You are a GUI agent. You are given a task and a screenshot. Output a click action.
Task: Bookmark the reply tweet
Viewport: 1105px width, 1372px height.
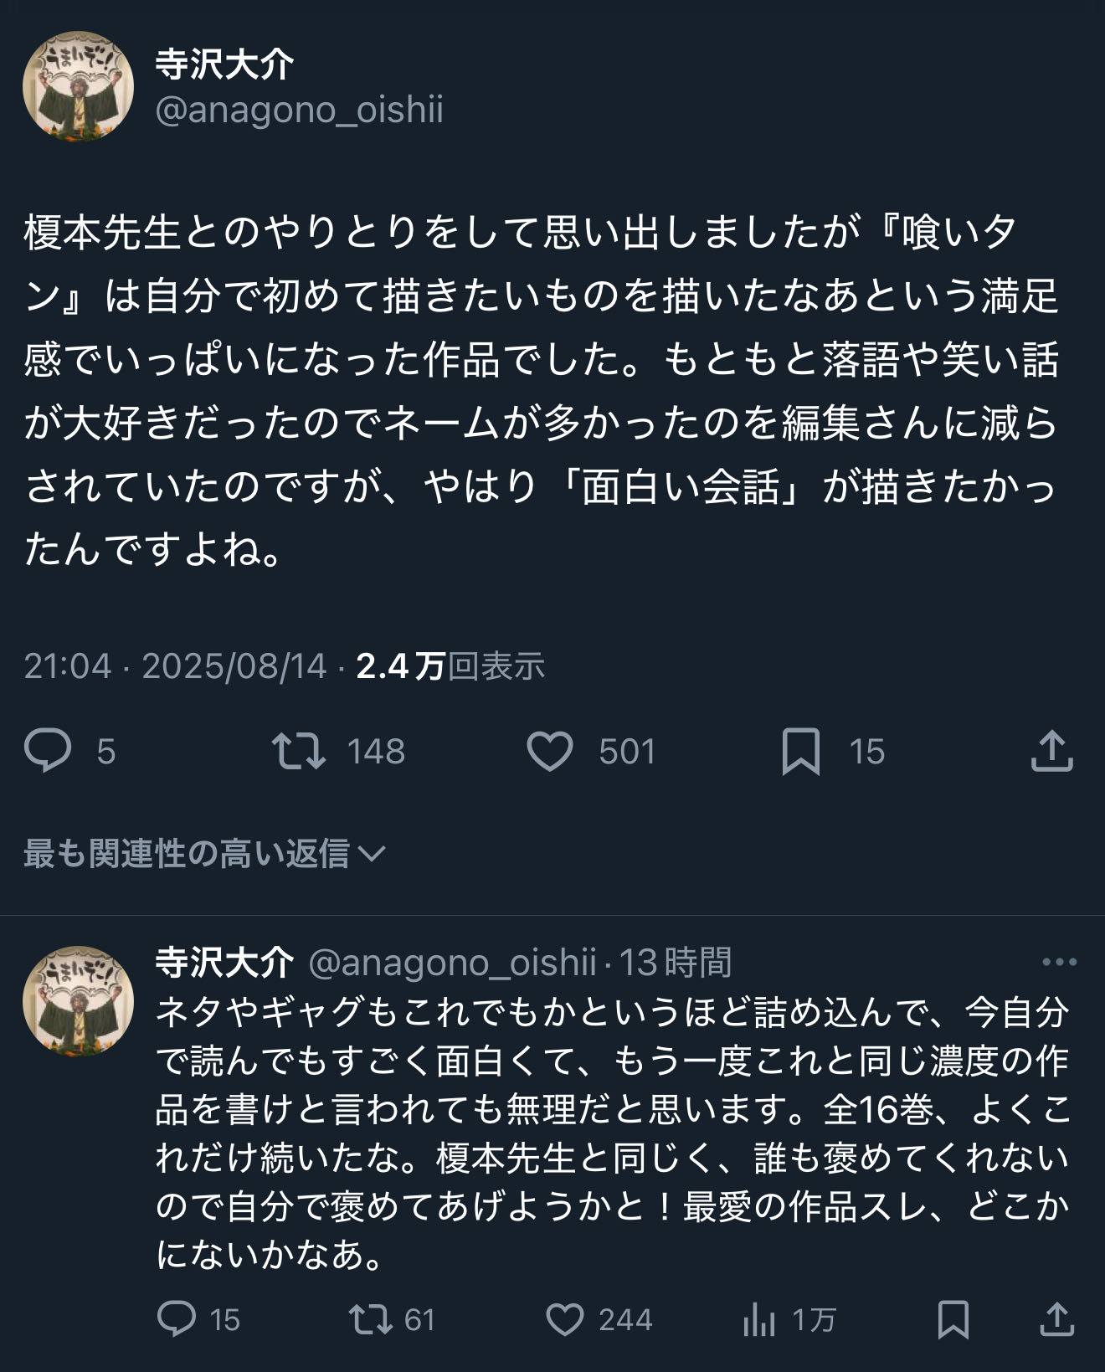953,1319
